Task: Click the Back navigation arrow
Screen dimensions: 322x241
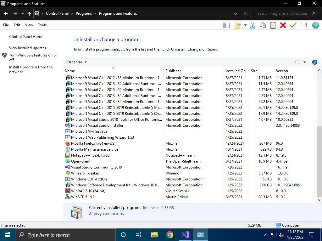Action: tap(6, 13)
